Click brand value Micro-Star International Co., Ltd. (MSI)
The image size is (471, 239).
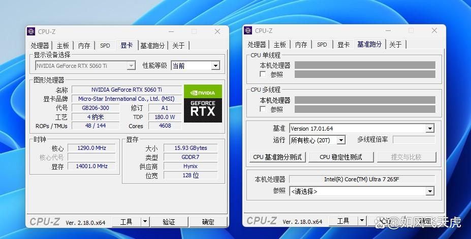[x=127, y=99]
